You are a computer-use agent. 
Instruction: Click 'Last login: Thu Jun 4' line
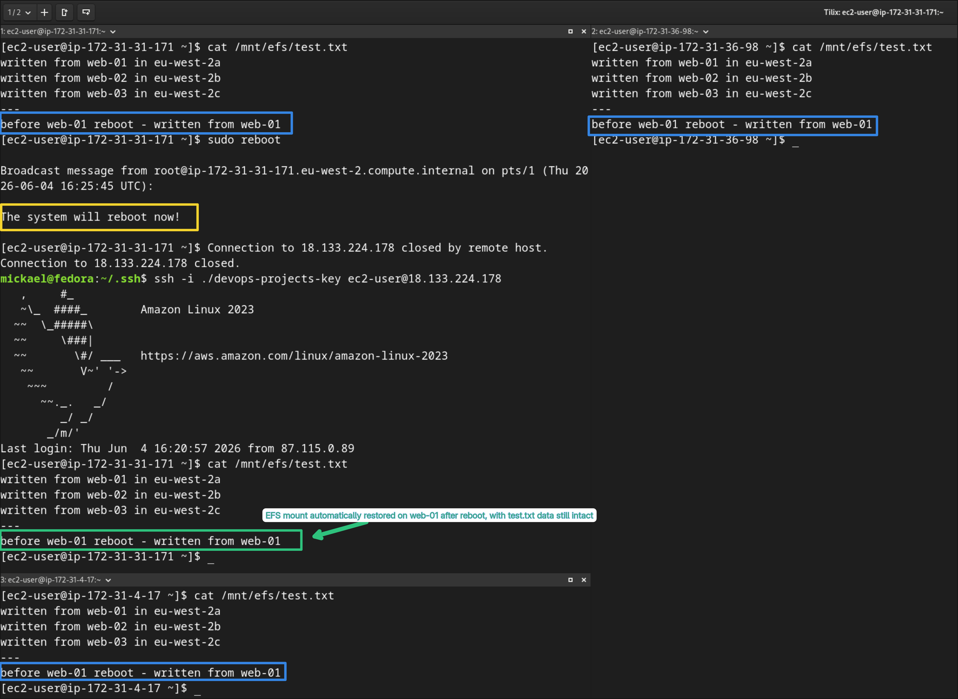(177, 448)
